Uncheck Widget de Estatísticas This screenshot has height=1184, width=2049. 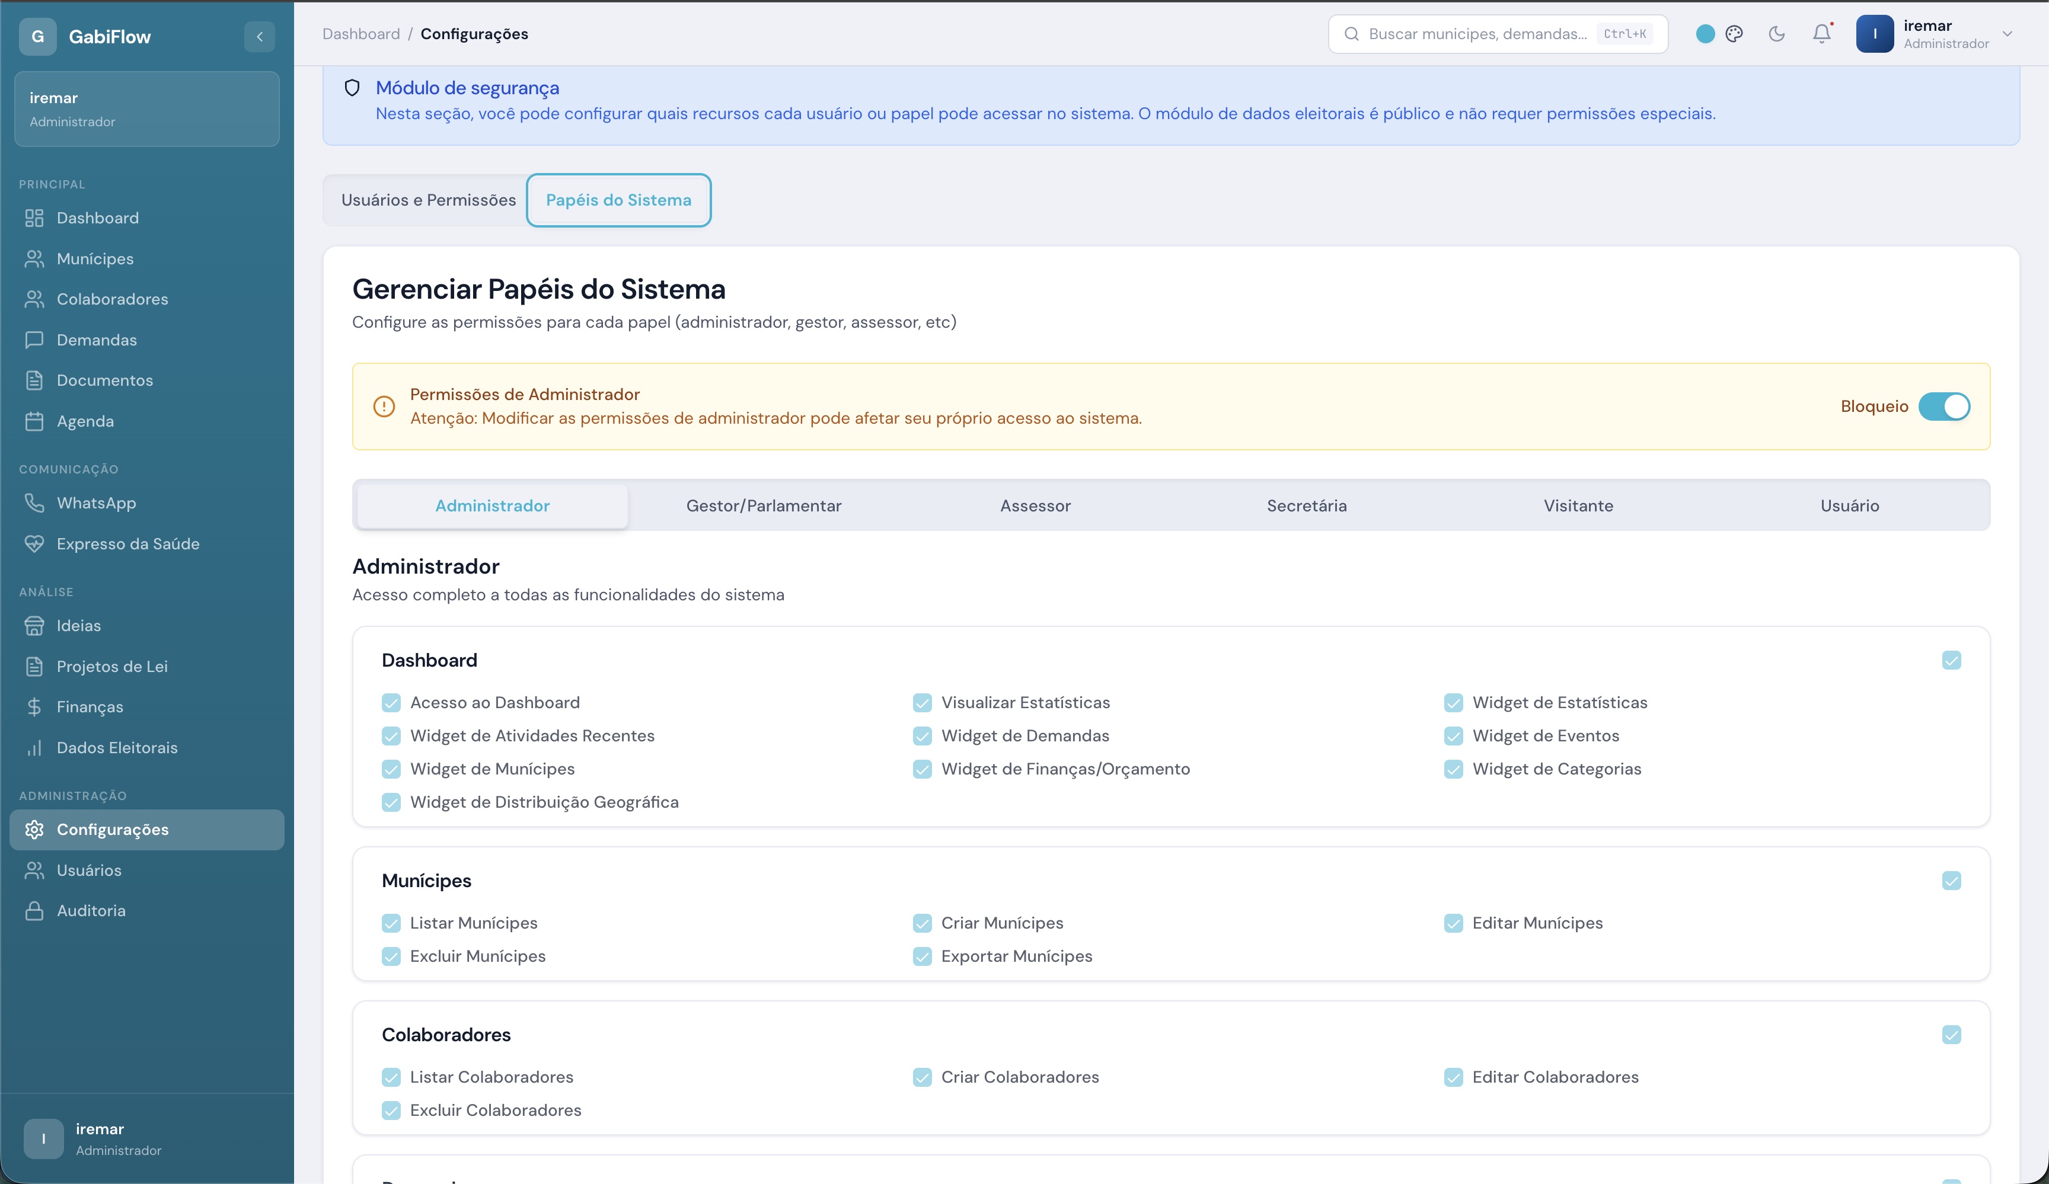click(1454, 702)
